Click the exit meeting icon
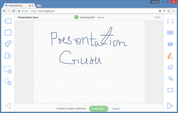178x113 pixels. pyautogui.click(x=8, y=21)
